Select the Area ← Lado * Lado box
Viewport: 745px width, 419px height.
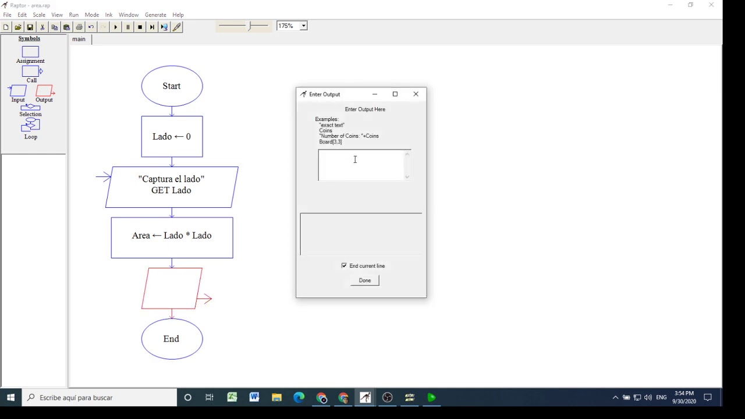pyautogui.click(x=172, y=237)
